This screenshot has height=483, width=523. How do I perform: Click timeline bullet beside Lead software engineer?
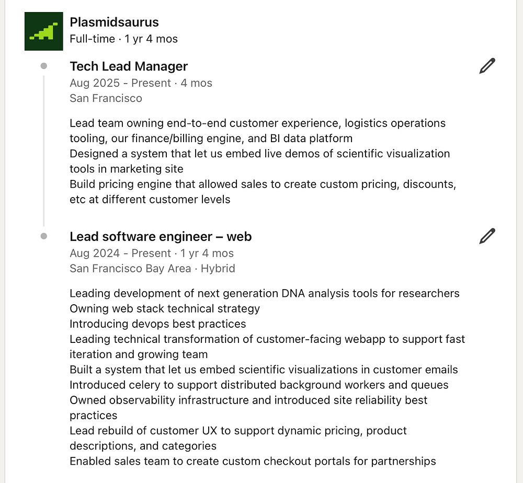pos(44,236)
